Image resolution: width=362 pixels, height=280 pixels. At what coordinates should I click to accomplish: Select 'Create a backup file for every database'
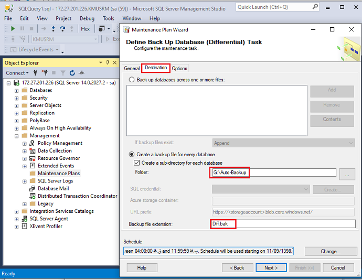click(131, 155)
